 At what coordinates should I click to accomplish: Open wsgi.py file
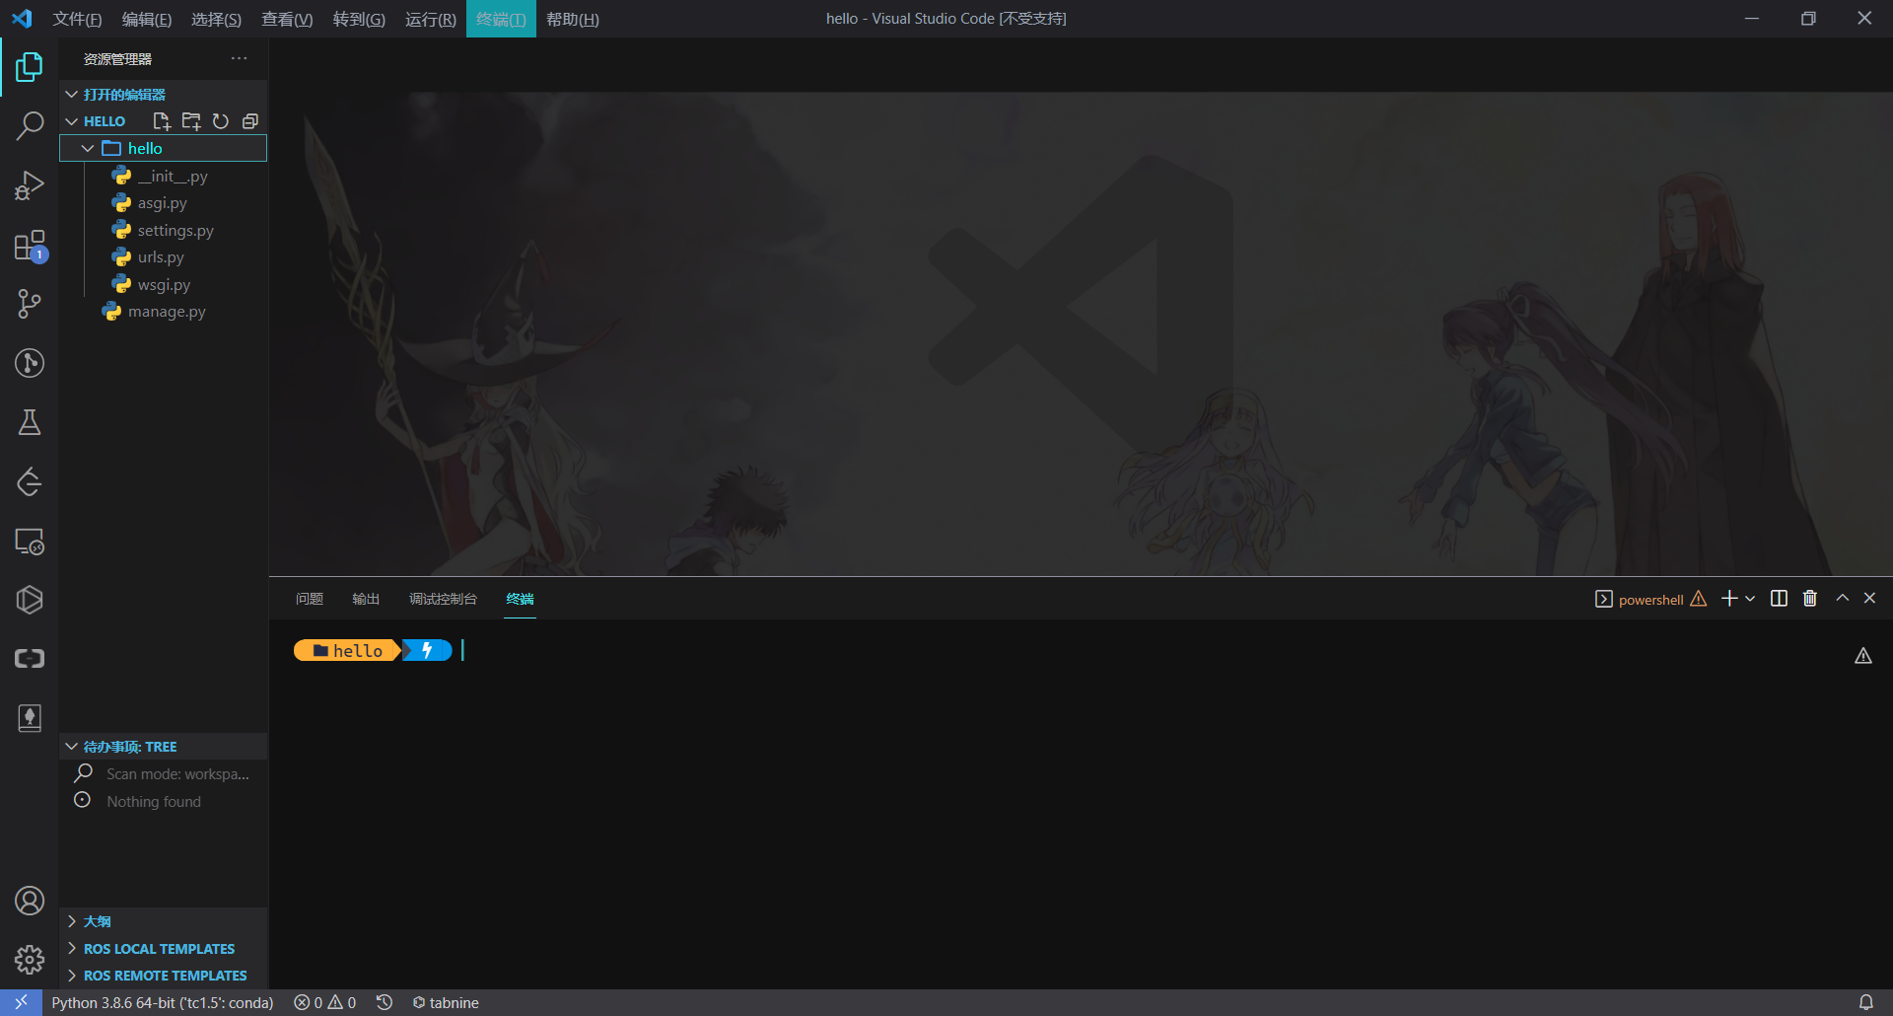coord(164,284)
